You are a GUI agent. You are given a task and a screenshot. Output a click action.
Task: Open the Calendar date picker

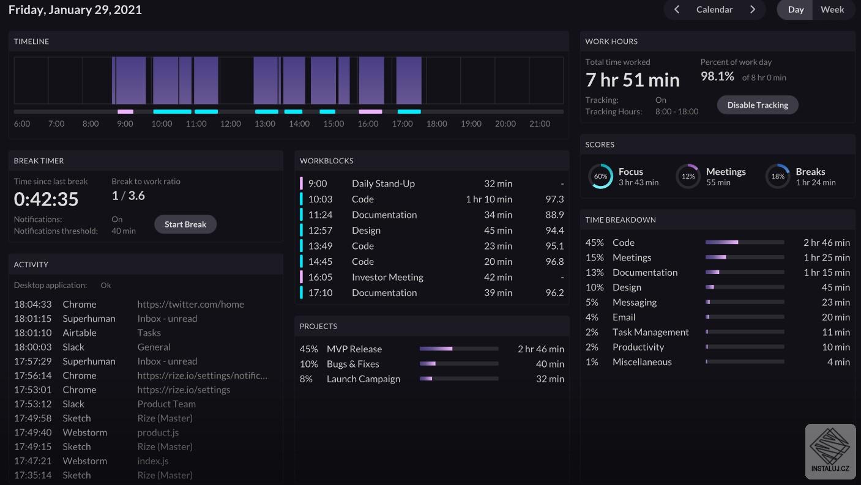coord(714,10)
